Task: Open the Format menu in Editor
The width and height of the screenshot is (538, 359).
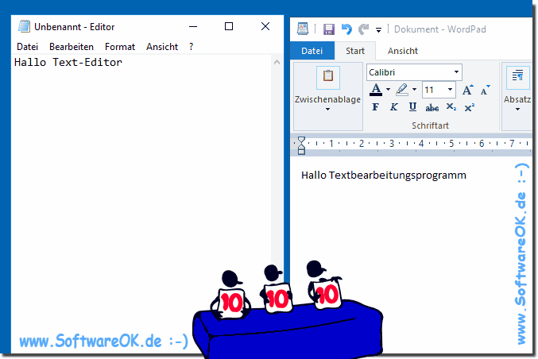Action: 120,47
